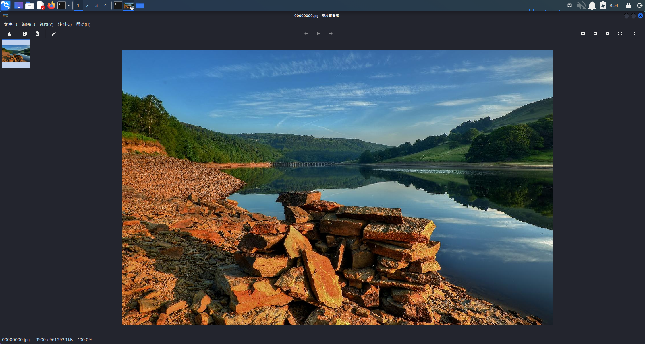
Task: Click the save-as floppy disk icon
Action: point(25,34)
